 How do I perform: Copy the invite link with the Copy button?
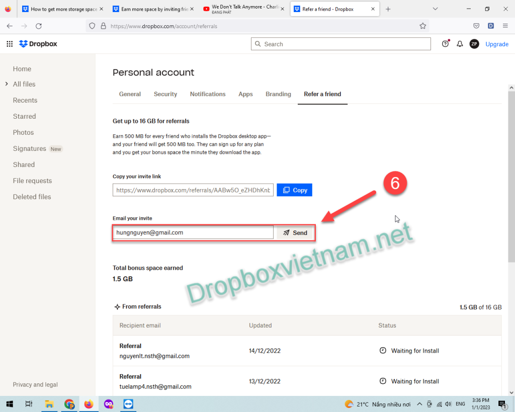pos(294,190)
